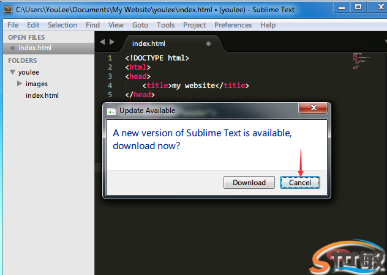Select the youlee folder name
This screenshot has height=275, width=387.
(x=29, y=72)
